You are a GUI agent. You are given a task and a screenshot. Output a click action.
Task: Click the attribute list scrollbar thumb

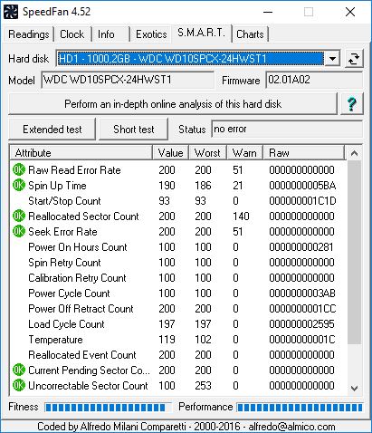pyautogui.click(x=355, y=253)
